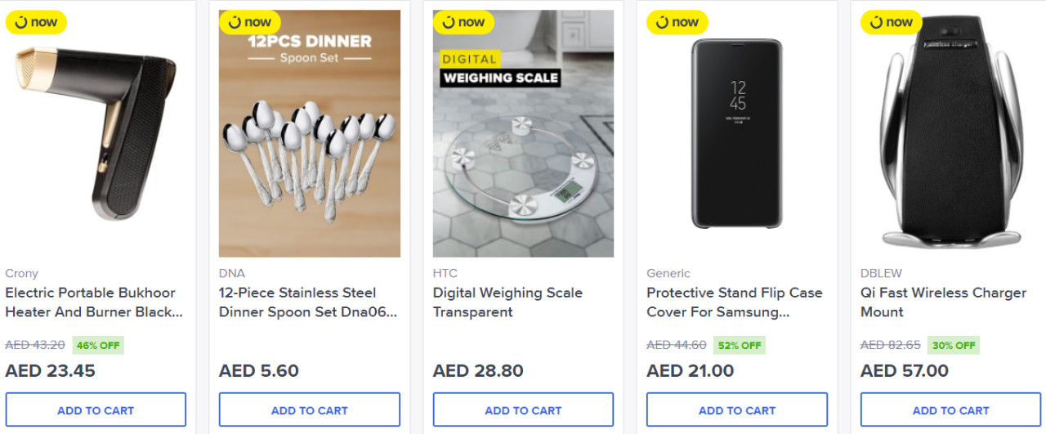The image size is (1046, 434).
Task: Click the 'now' badge on Wireless Charger
Action: coord(891,22)
